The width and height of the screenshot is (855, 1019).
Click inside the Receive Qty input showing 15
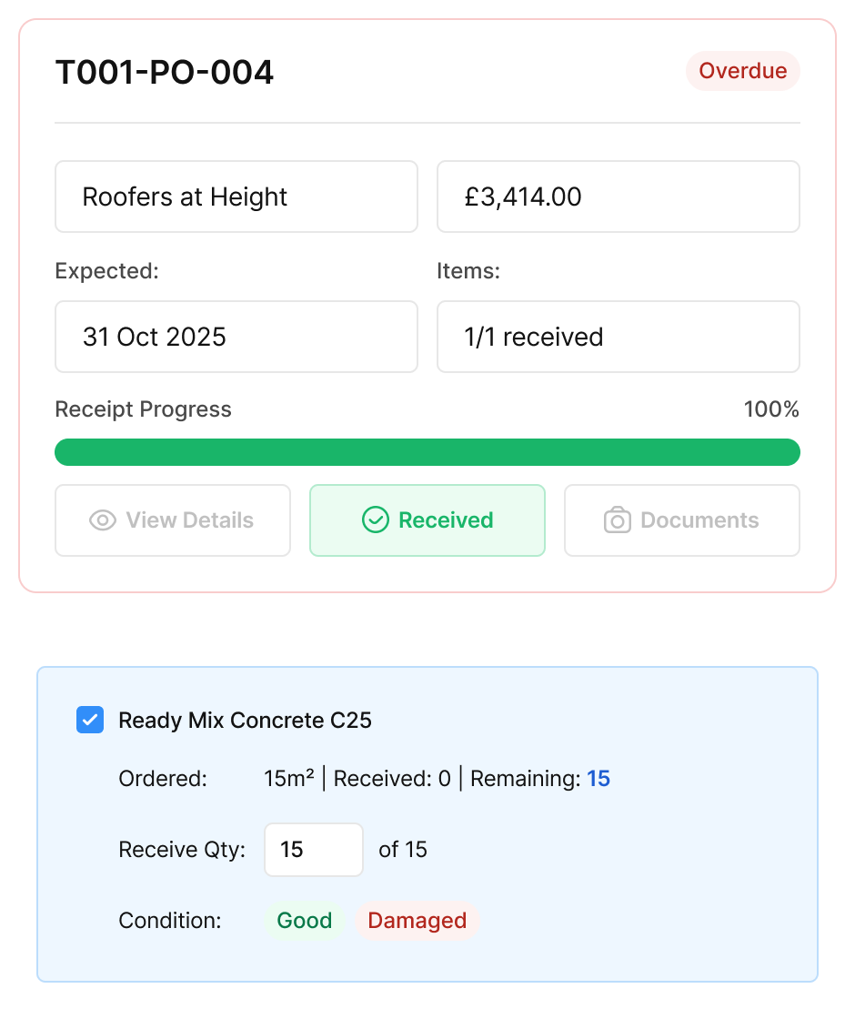pos(313,849)
